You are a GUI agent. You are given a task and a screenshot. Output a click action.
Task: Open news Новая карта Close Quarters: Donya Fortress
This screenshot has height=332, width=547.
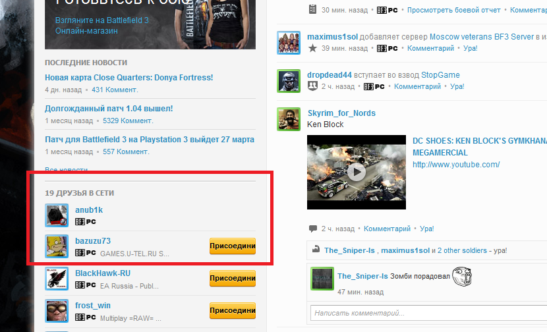pyautogui.click(x=129, y=78)
